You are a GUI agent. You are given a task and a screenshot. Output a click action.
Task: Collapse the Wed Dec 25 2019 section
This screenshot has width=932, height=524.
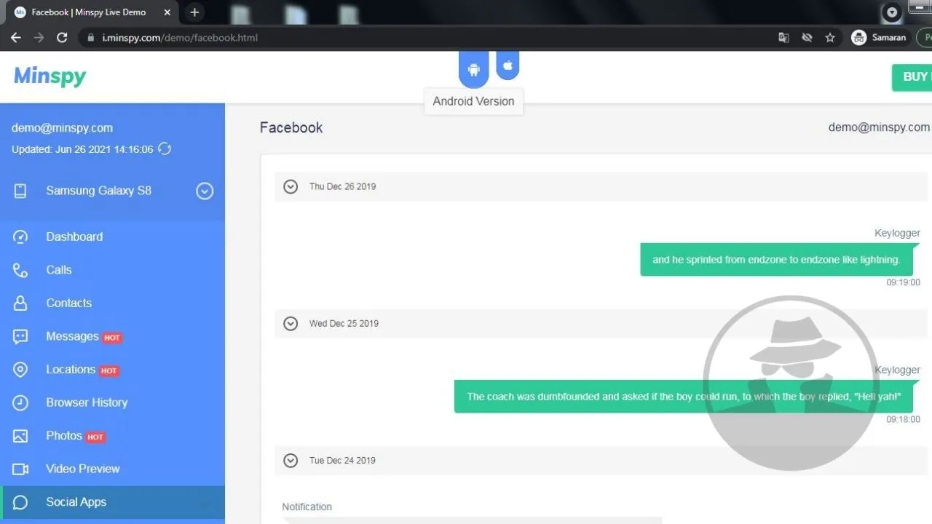click(x=291, y=323)
